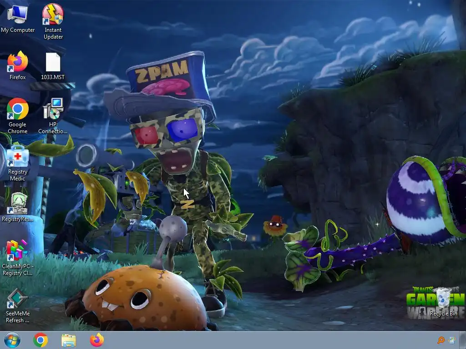Screen dimensions: 466x349
Task: Select the HP Connection desktop icon
Action: (x=53, y=116)
